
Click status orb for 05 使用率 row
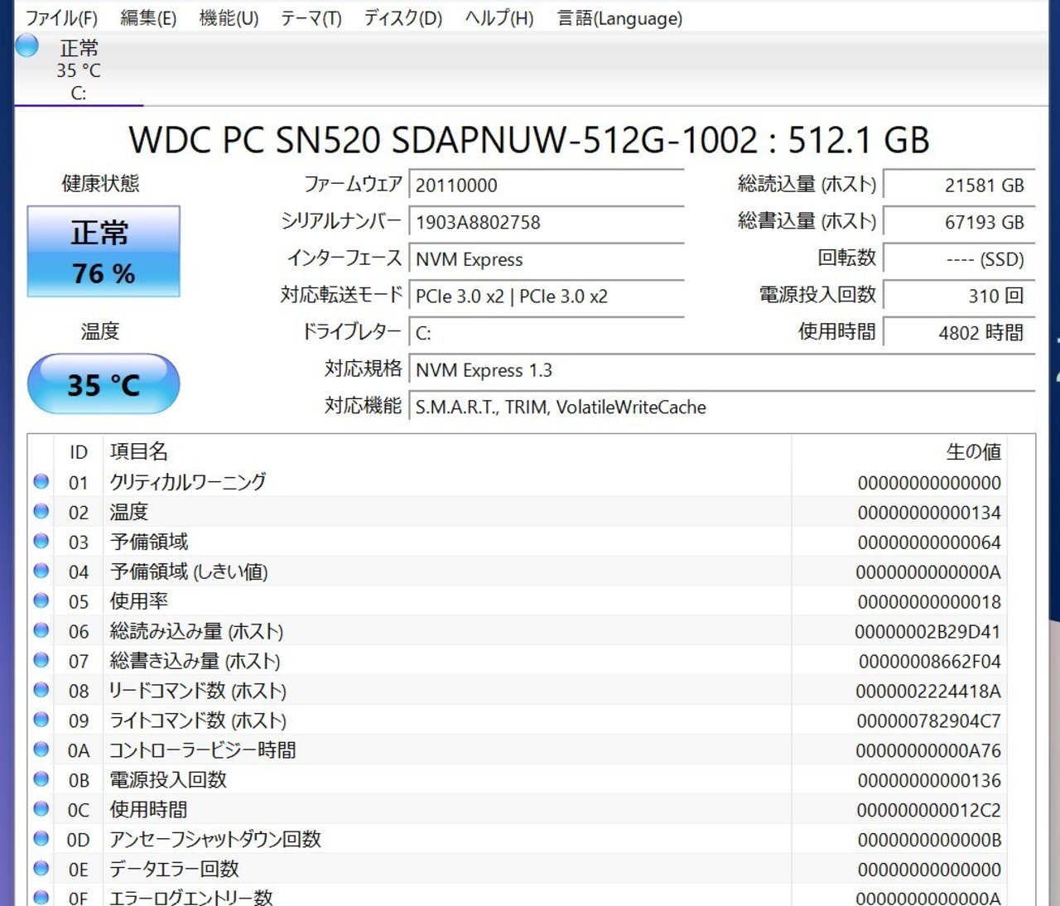click(41, 600)
